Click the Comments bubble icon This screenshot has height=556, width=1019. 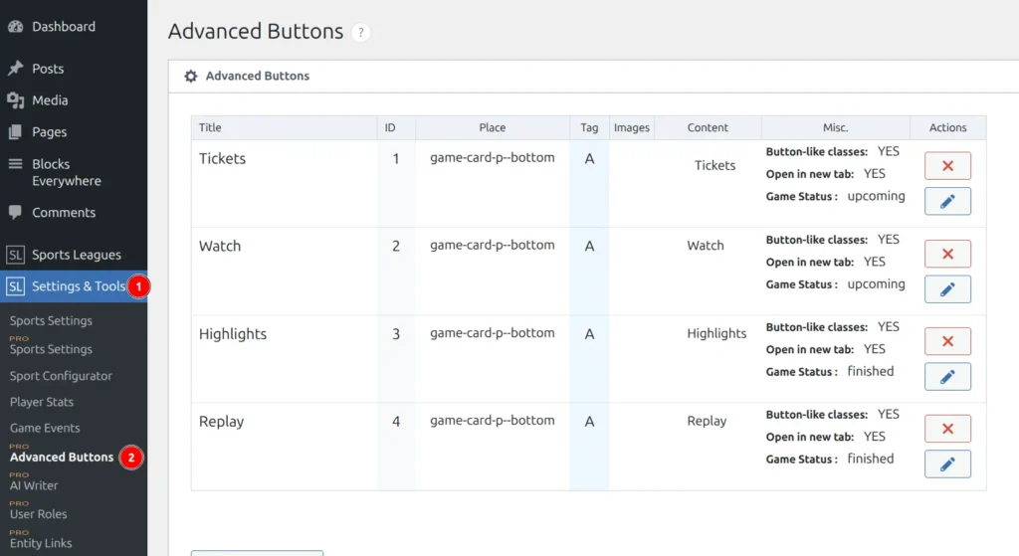tap(16, 212)
